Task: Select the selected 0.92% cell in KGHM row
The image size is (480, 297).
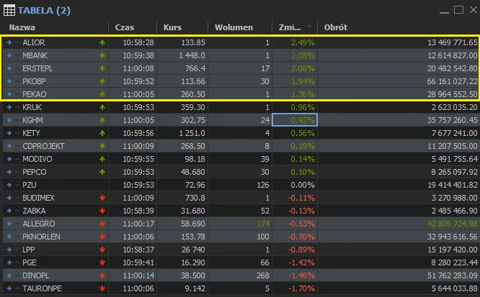Action: (x=295, y=120)
